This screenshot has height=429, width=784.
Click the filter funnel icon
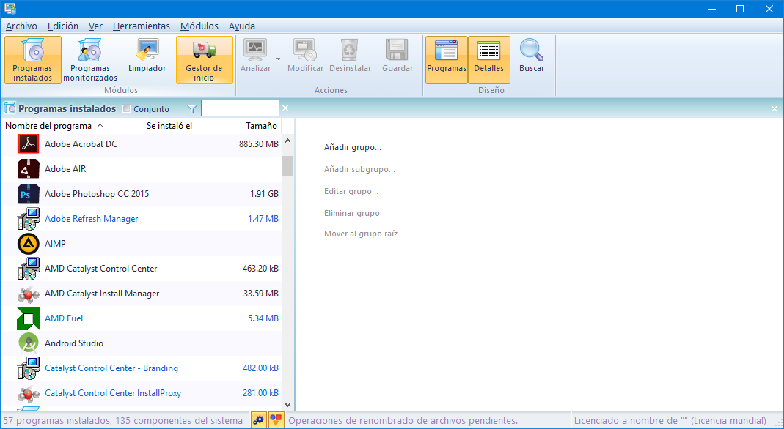pyautogui.click(x=192, y=109)
